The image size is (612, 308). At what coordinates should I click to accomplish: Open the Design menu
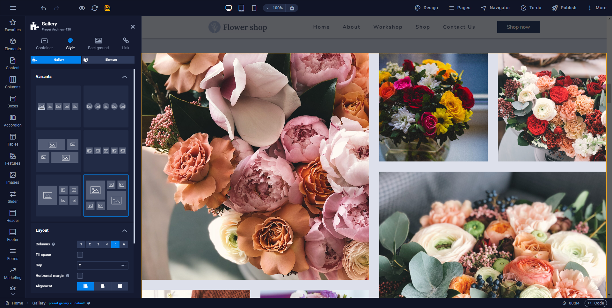click(x=426, y=8)
